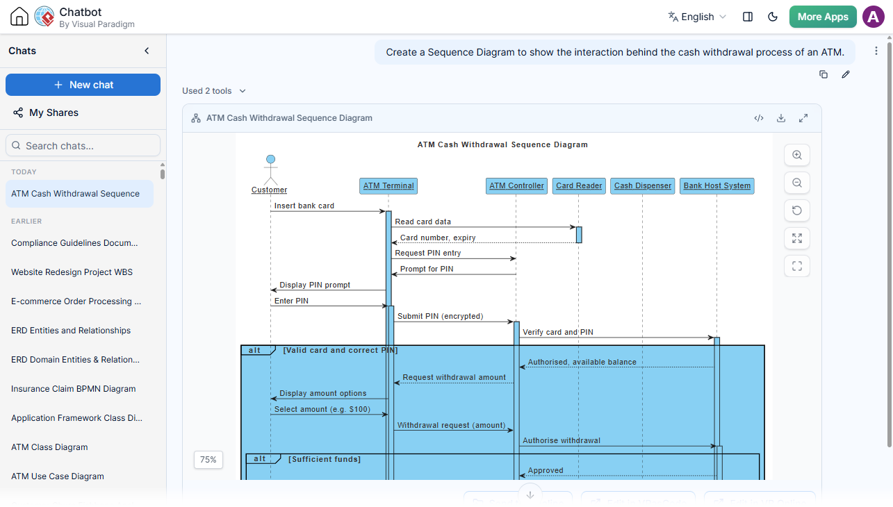Image resolution: width=893 pixels, height=507 pixels.
Task: Fit the diagram to the view
Action: 797,238
